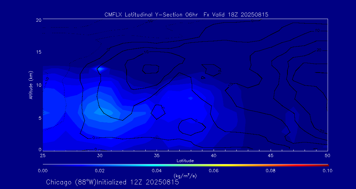Screen dimensions: 356x189
Task: Click the Chicago (88°W) Initialized caption
Action: [x=112, y=182]
